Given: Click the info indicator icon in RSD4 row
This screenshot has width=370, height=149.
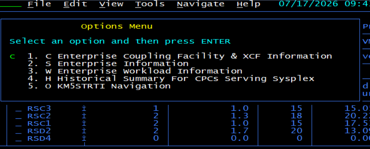Looking at the screenshot, I should click(84, 139).
